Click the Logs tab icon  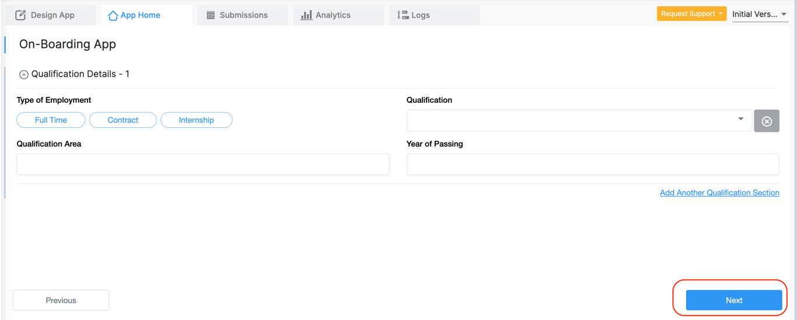coord(403,15)
